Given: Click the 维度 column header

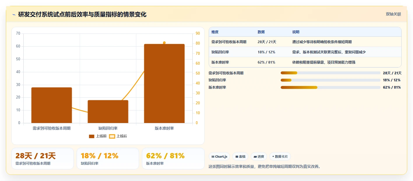Looking at the screenshot, I should (215, 32).
